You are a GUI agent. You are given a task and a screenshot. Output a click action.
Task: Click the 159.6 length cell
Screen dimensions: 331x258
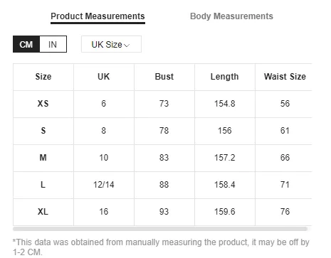[x=225, y=212]
